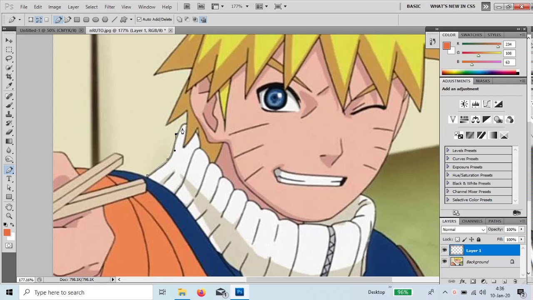Launch Adobe Bridge
Image resolution: width=533 pixels, height=300 pixels.
(187, 6)
